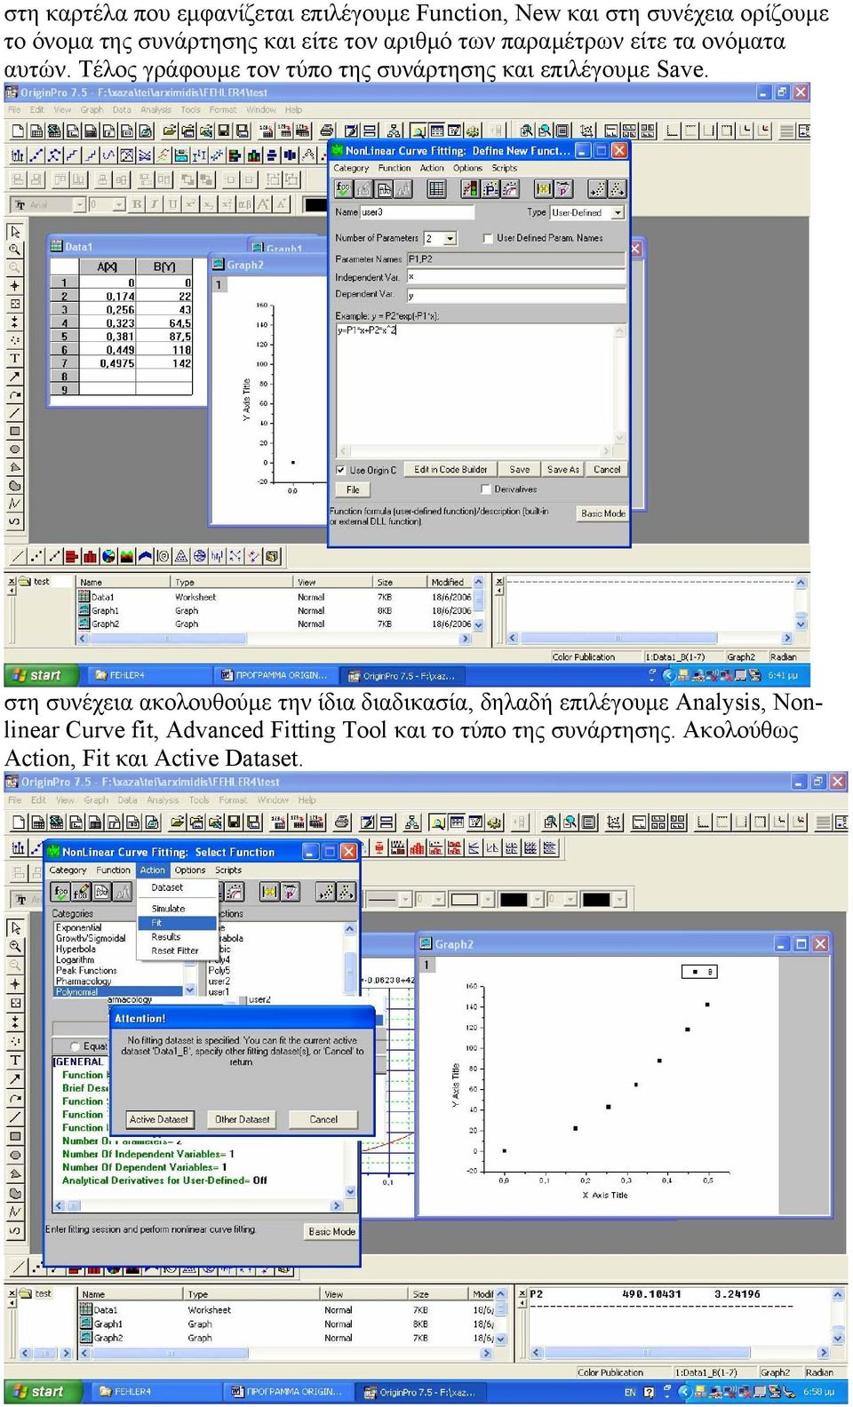
Task: Toggle Bold formatting in upper OriginPro toolbar
Action: [137, 204]
